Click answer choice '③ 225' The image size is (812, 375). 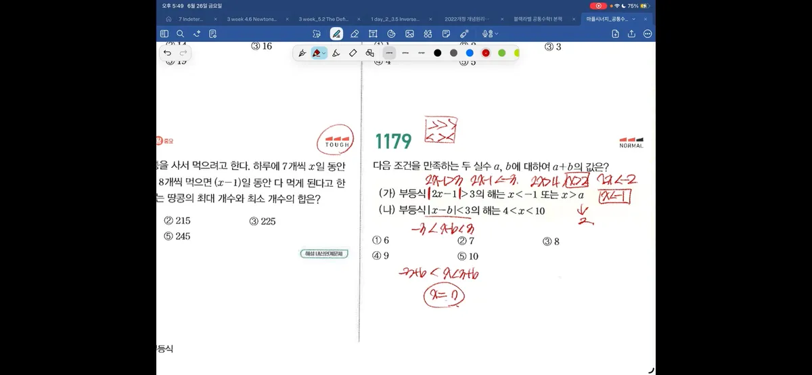pos(263,221)
